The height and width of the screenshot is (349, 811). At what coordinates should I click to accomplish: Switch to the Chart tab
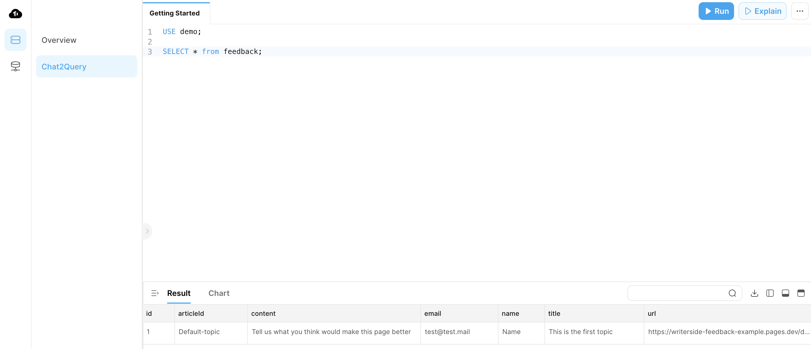(x=219, y=293)
